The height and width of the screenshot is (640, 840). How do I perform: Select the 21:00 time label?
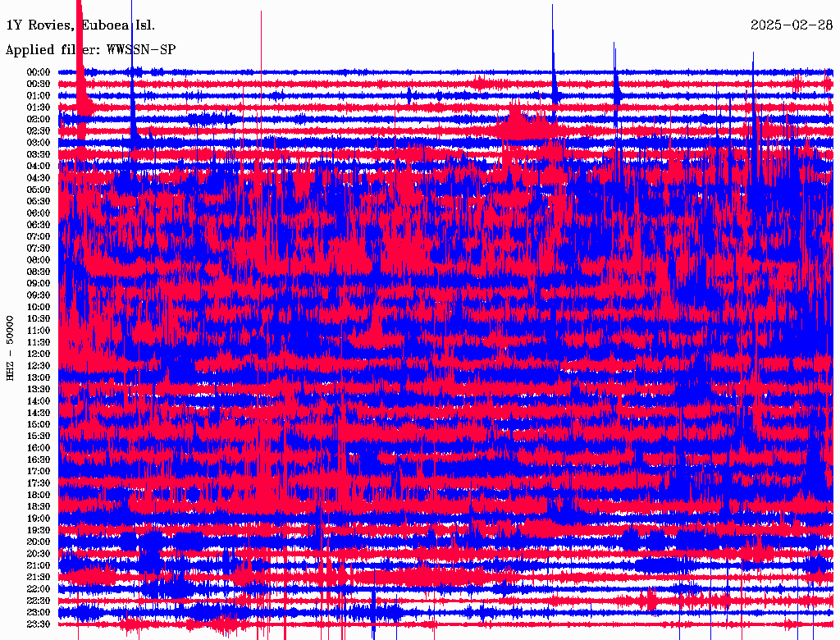(39, 565)
